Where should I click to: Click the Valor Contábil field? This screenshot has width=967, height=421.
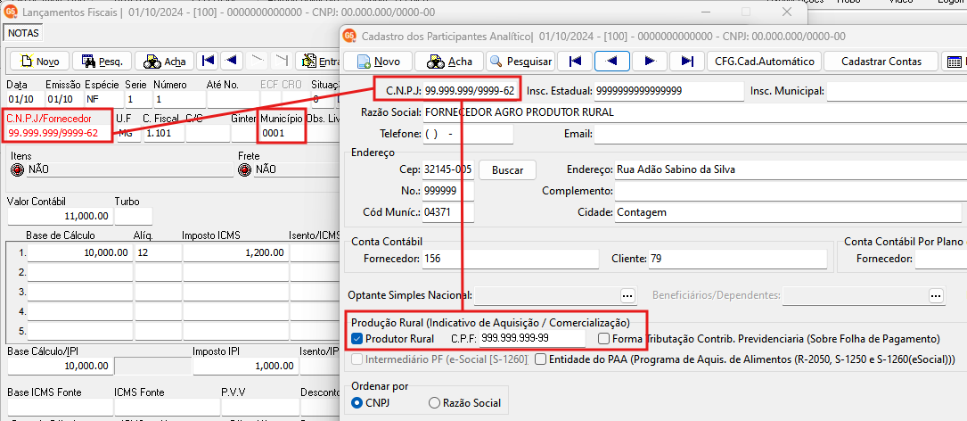pyautogui.click(x=60, y=216)
